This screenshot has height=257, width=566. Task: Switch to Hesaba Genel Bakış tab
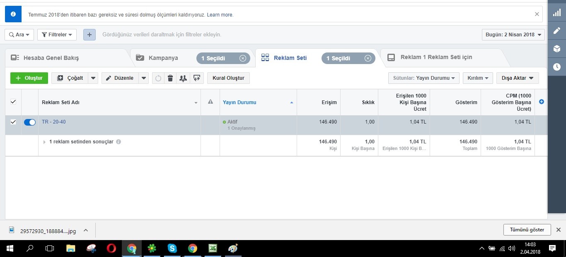[51, 58]
